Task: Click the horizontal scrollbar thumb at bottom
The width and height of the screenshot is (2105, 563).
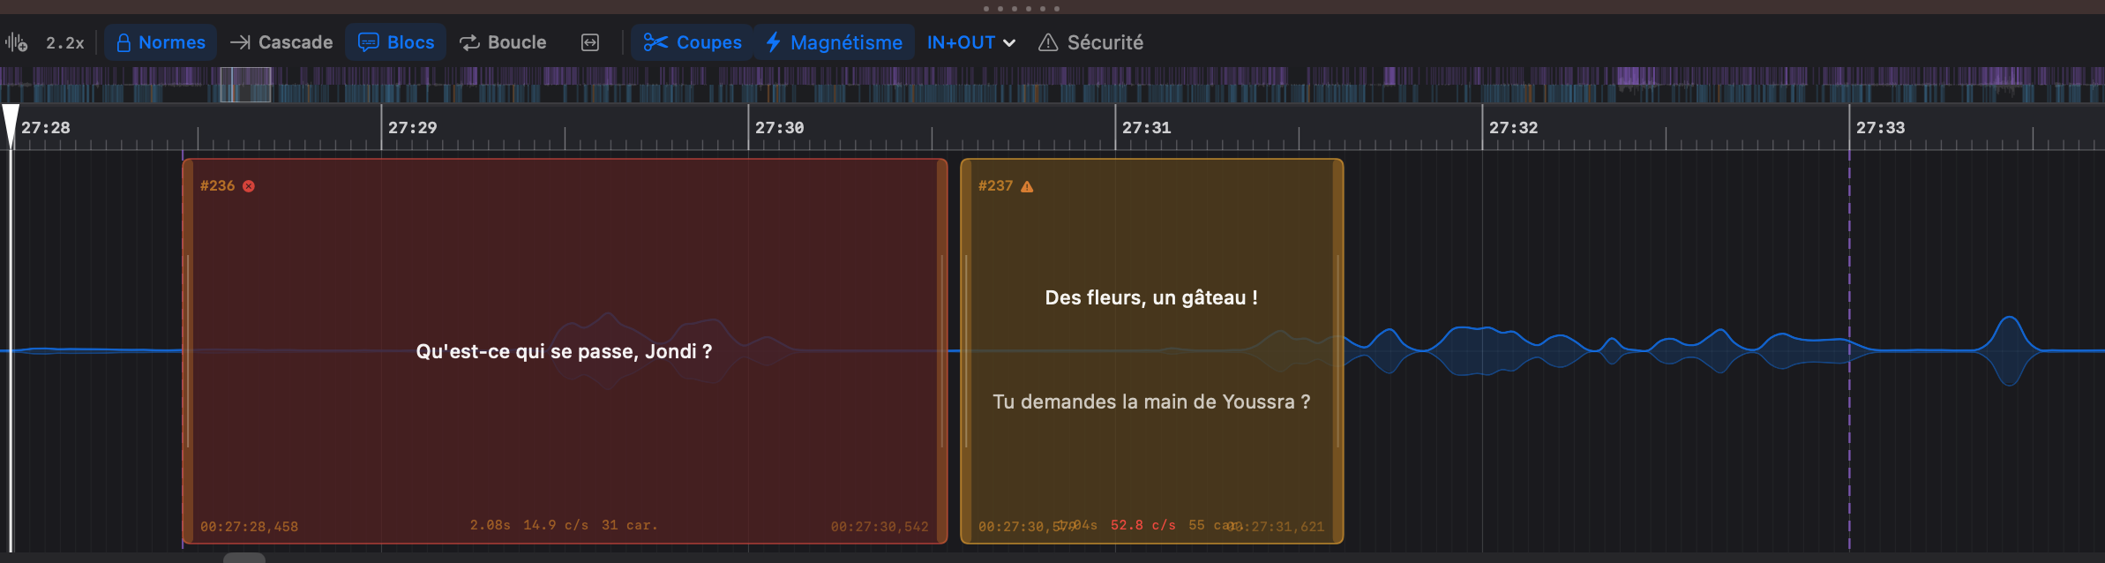Action: [244, 558]
